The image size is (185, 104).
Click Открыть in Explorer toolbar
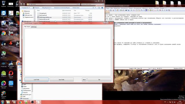36,8
